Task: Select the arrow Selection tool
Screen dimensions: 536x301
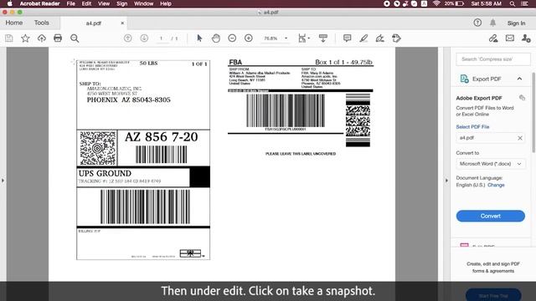Action: pos(199,38)
